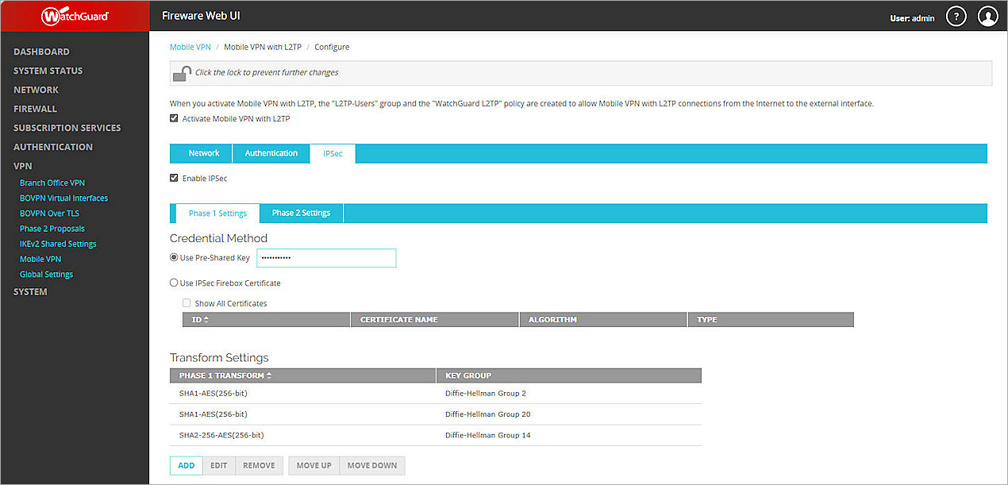Collapse the VPN sidebar section
This screenshot has width=1008, height=485.
click(21, 165)
